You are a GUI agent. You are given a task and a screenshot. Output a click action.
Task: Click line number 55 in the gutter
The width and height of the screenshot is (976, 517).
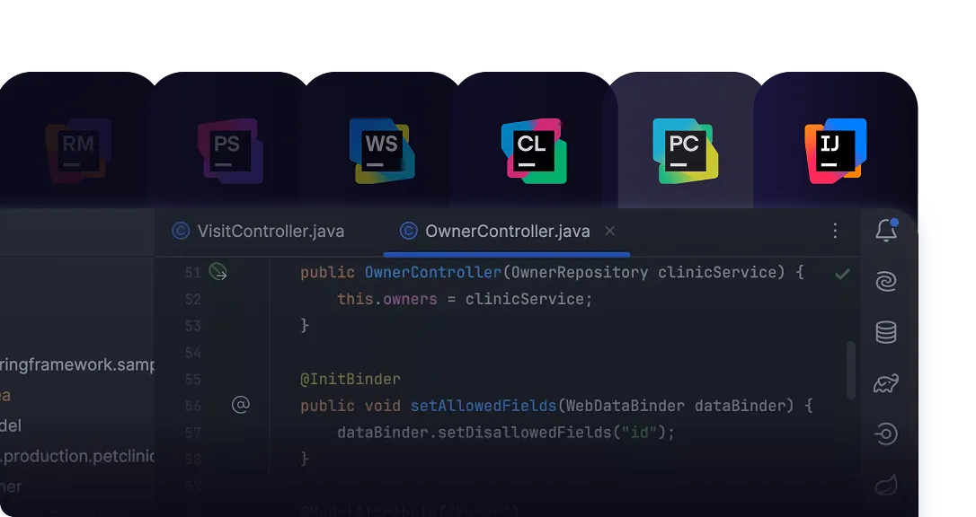(x=193, y=379)
